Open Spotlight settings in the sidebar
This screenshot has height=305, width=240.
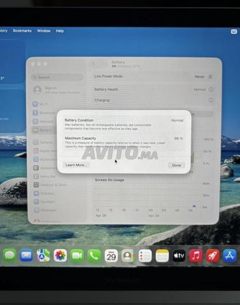[45, 202]
